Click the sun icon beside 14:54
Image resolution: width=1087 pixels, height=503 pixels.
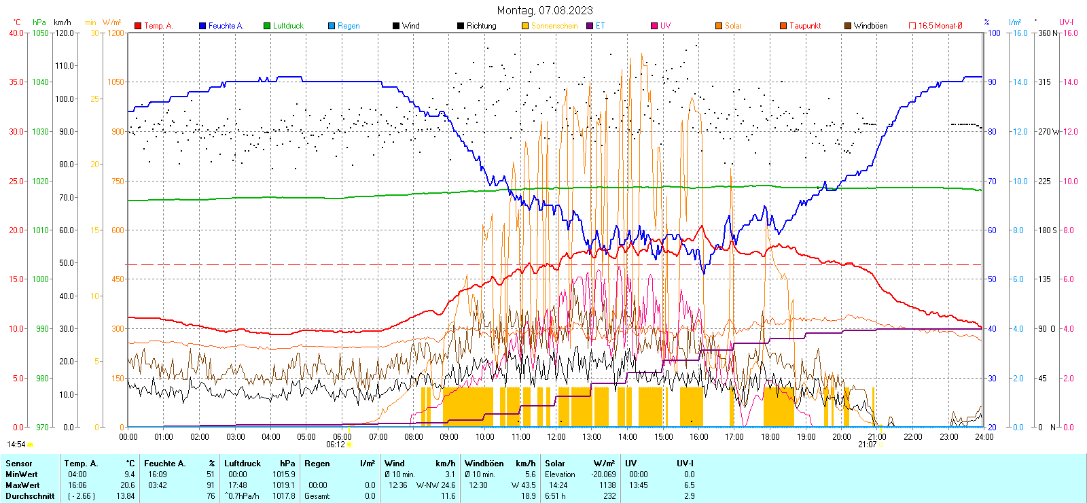[31, 445]
